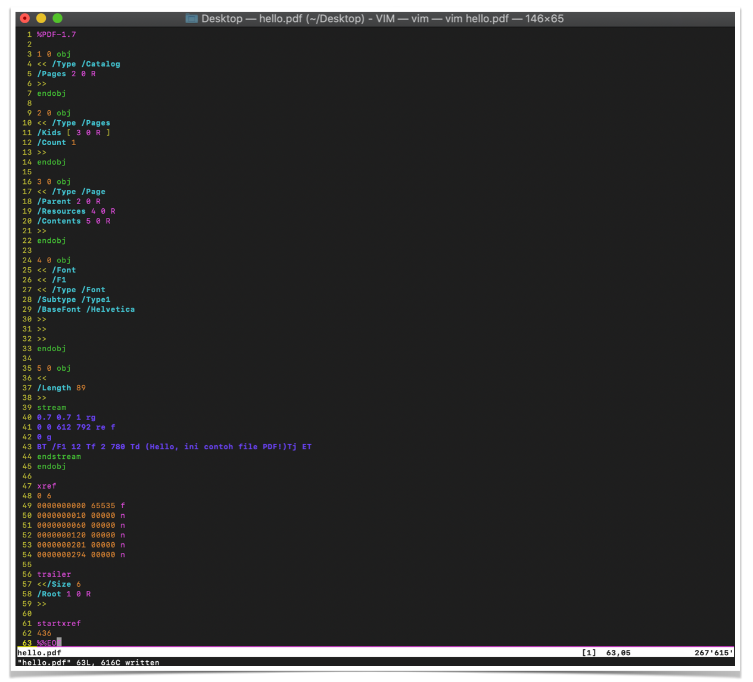Click "<</Size 6" line
The image size is (753, 682).
pyautogui.click(x=59, y=584)
